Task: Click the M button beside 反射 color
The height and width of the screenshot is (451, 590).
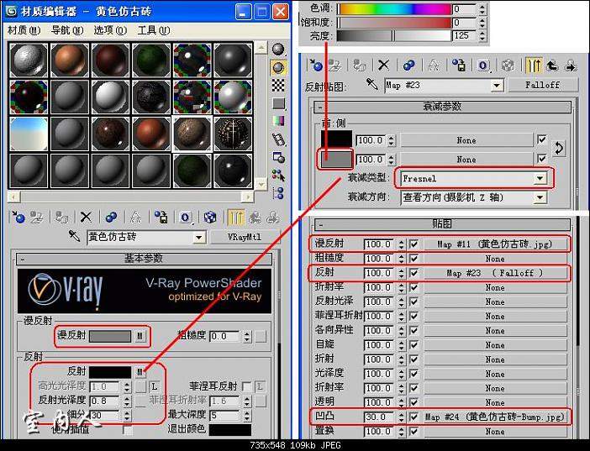Action: coord(140,372)
